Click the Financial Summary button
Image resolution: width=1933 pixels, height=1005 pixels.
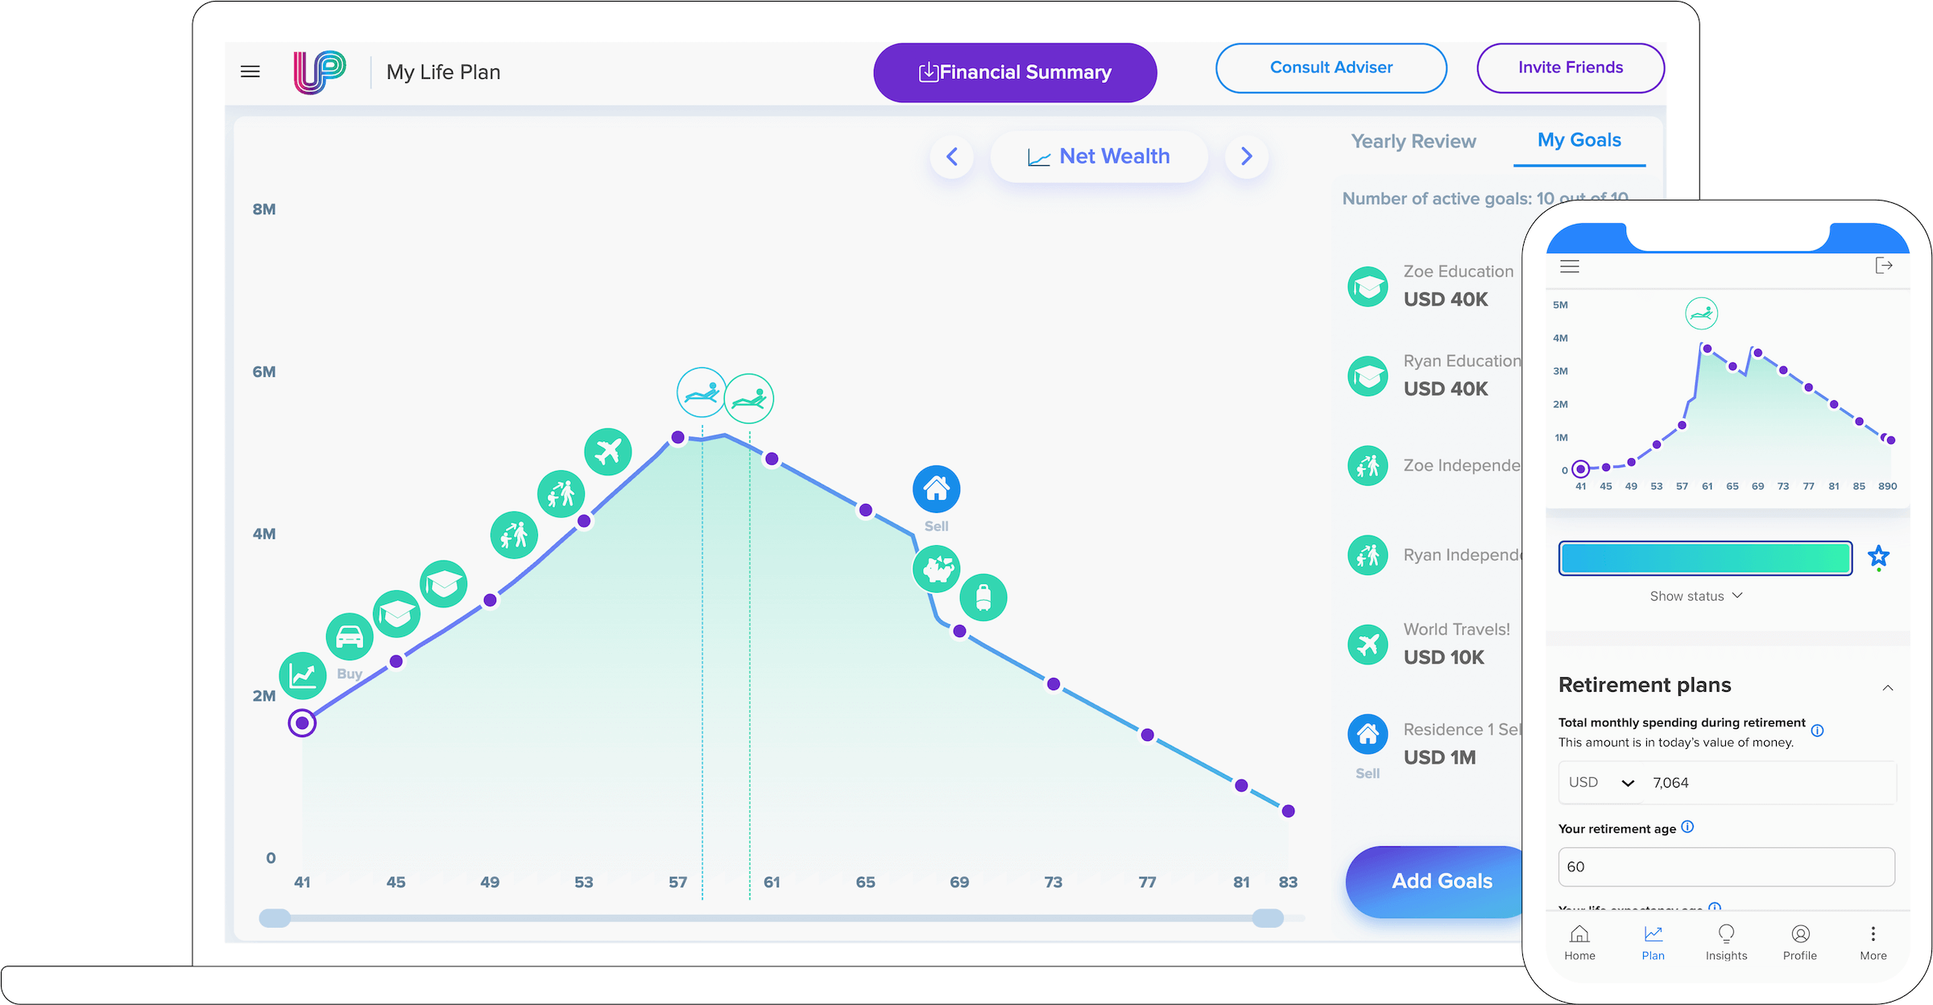pos(1015,72)
